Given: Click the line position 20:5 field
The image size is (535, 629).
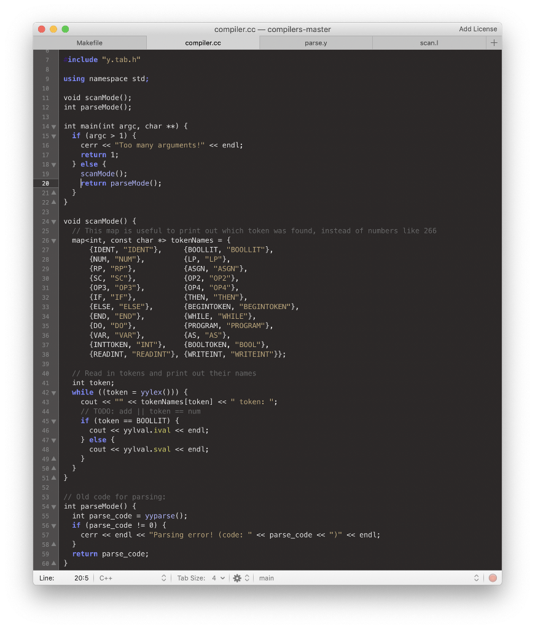Looking at the screenshot, I should [x=82, y=578].
